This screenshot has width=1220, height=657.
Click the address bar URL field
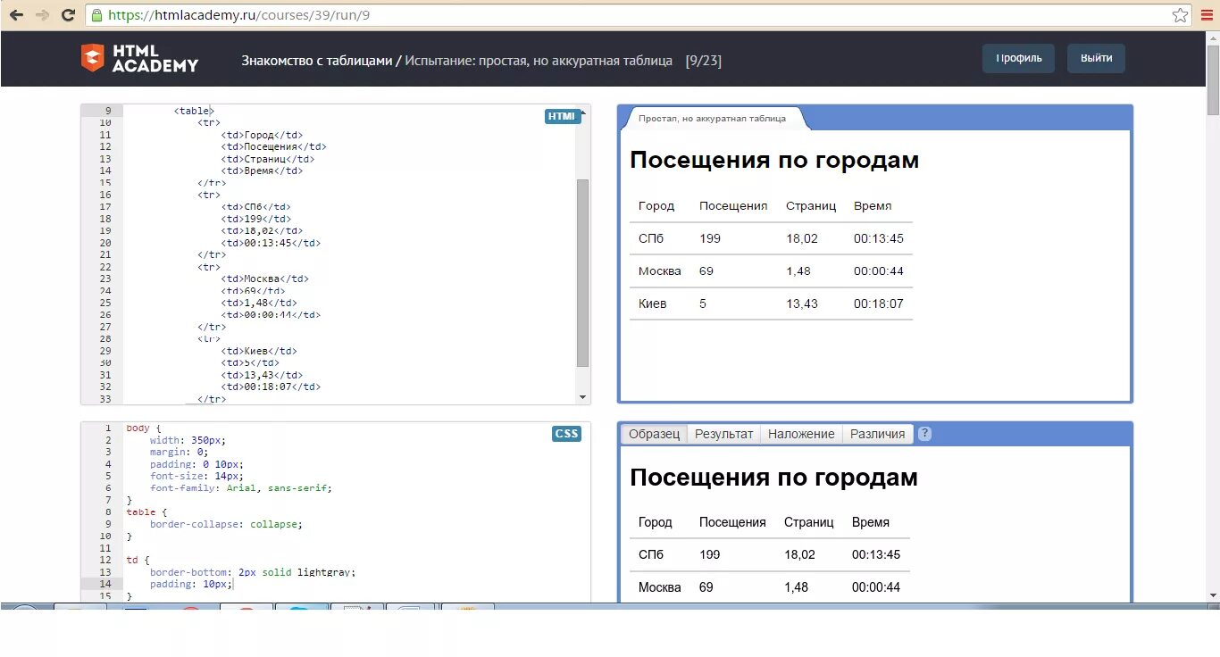coord(639,15)
